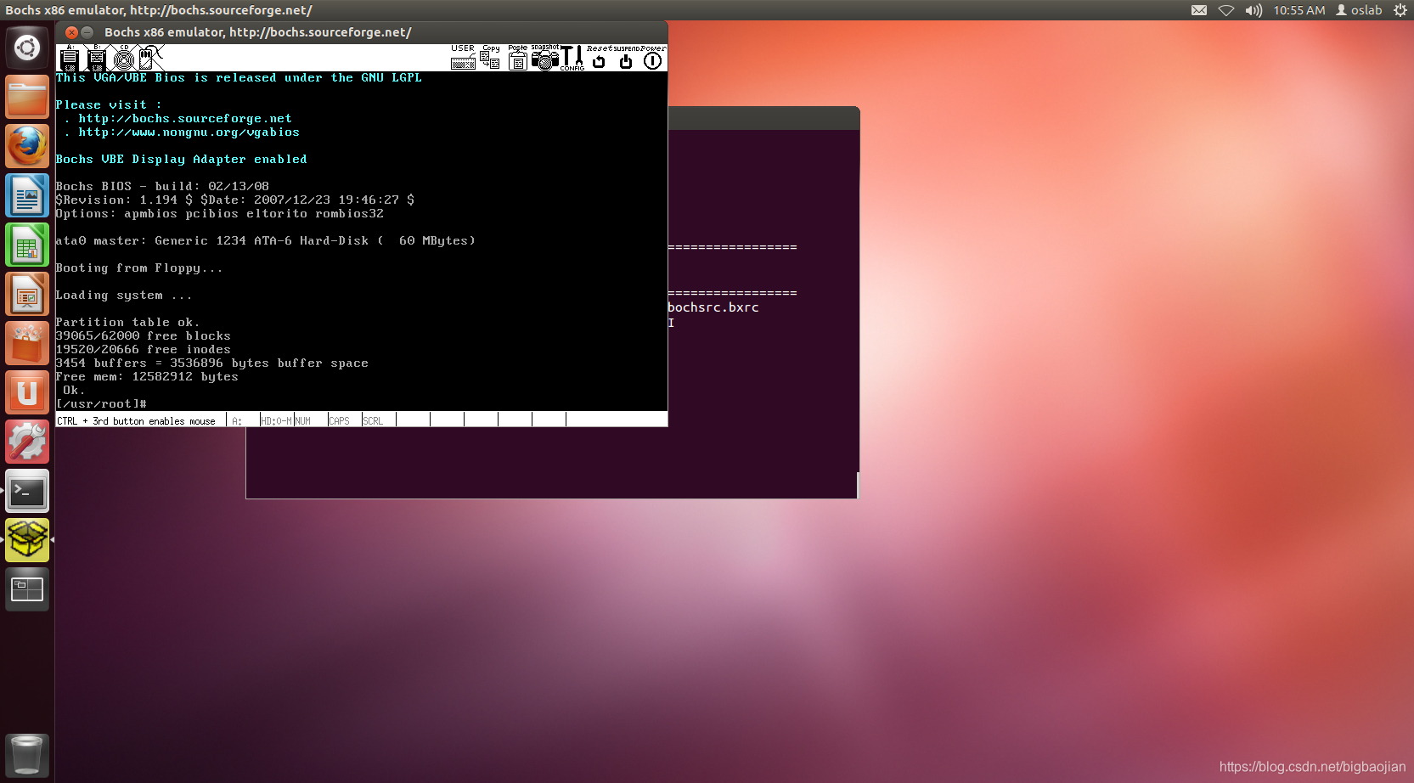Click the Bochs yellow box launcher icon

point(27,540)
